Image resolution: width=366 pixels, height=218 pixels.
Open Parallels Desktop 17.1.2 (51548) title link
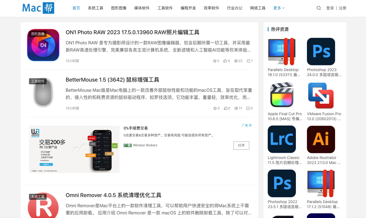click(x=323, y=204)
